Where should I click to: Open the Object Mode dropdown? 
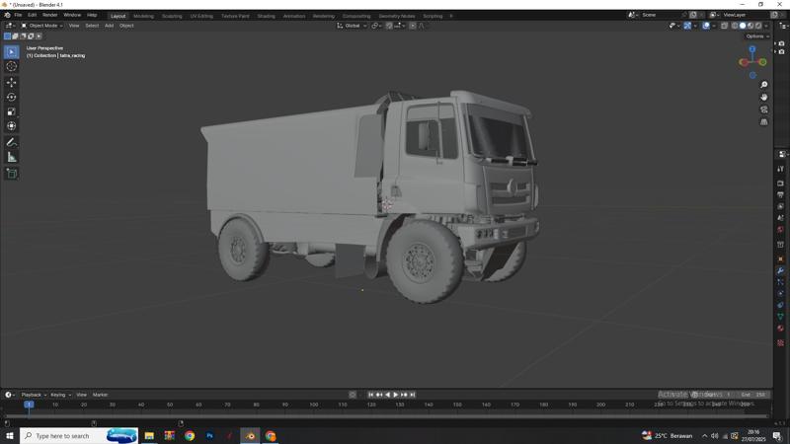click(x=41, y=26)
